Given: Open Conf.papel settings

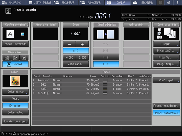Looking at the screenshot, I should coord(166,80).
